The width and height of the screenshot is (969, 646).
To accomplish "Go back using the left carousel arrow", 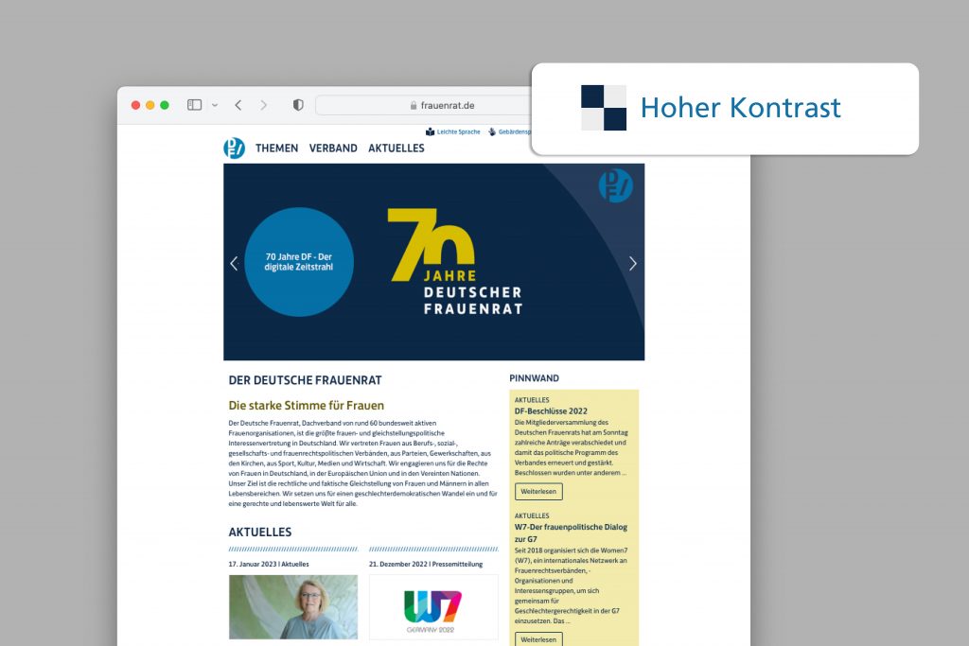I will pyautogui.click(x=234, y=264).
